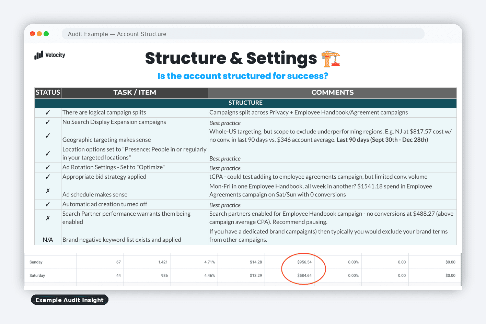Click checkmark for Ad Rotation Settings row
The image size is (486, 324).
(x=48, y=167)
